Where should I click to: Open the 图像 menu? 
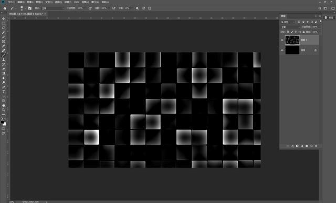(30, 2)
